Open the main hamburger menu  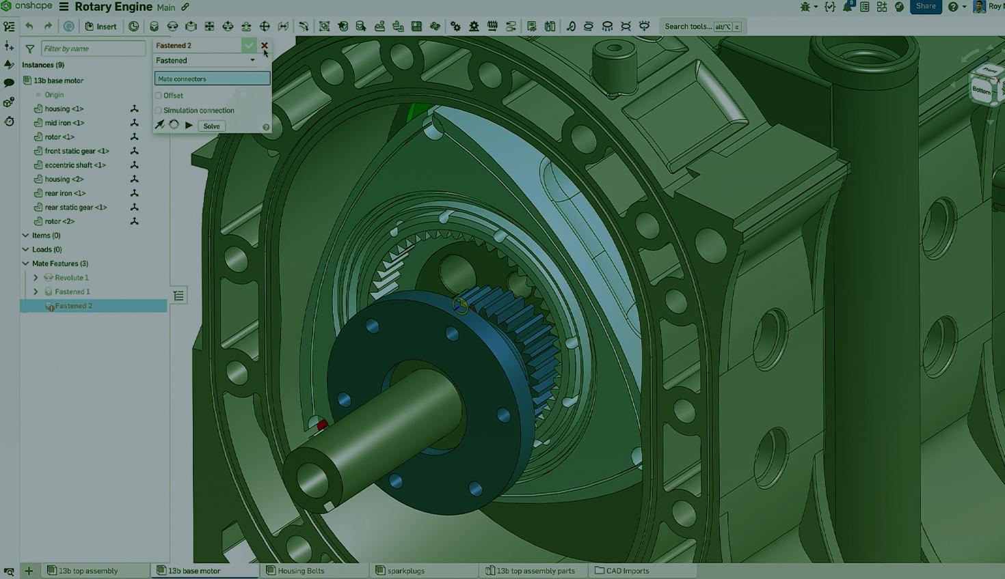click(64, 7)
